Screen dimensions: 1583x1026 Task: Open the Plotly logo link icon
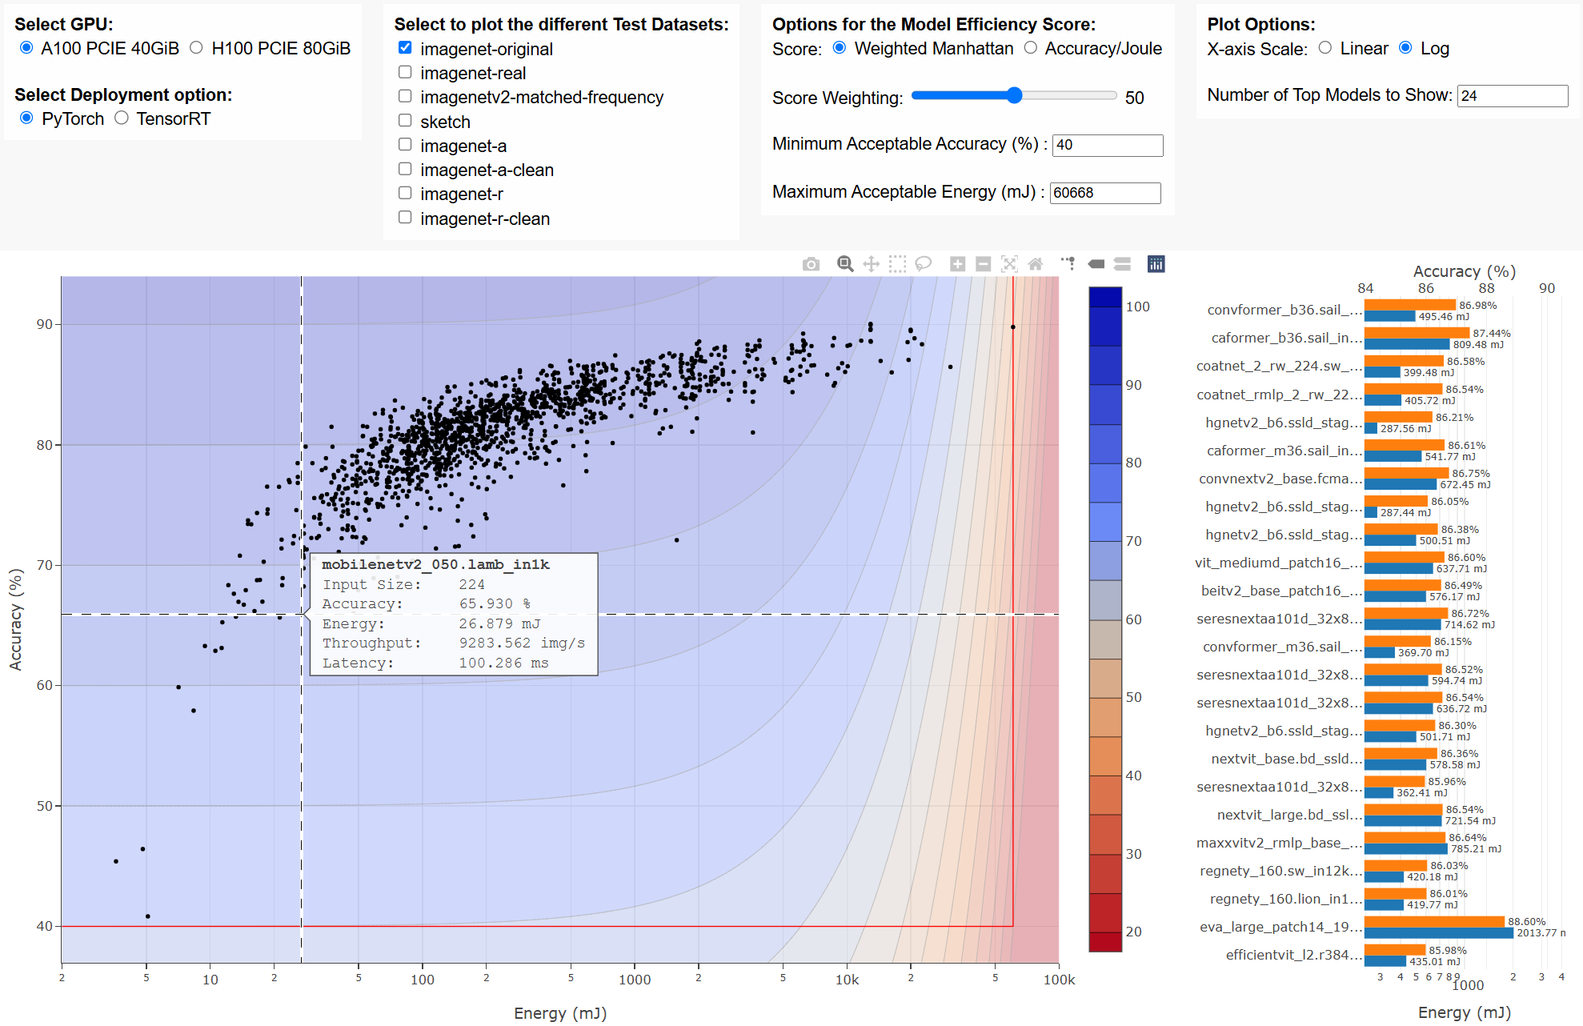point(1156,264)
